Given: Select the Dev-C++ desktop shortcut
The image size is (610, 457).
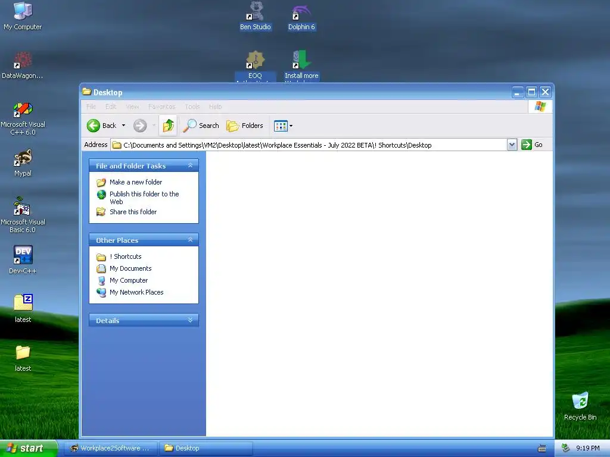Looking at the screenshot, I should (x=23, y=260).
